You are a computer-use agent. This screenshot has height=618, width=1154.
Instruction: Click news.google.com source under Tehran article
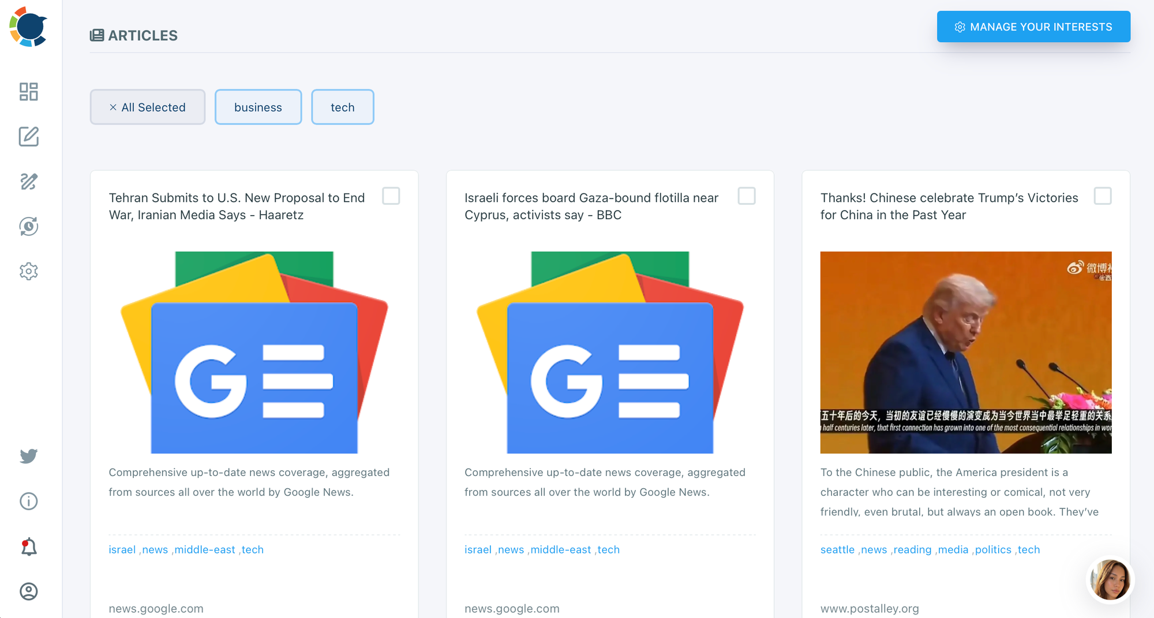(x=156, y=608)
